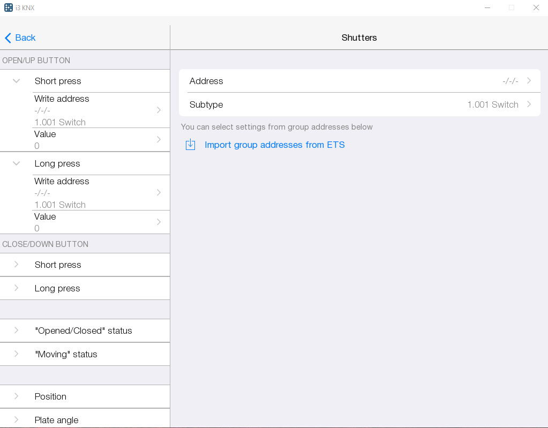Viewport: 548px width, 428px height.
Task: Open Value under Long press
Action: click(96, 222)
